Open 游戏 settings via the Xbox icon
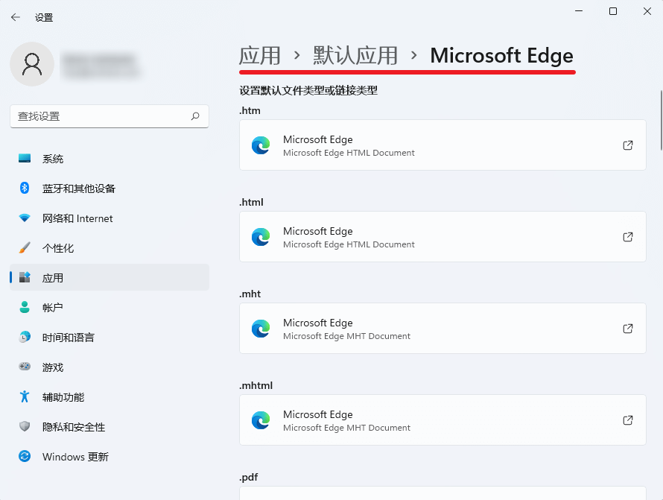663x500 pixels. (23, 367)
